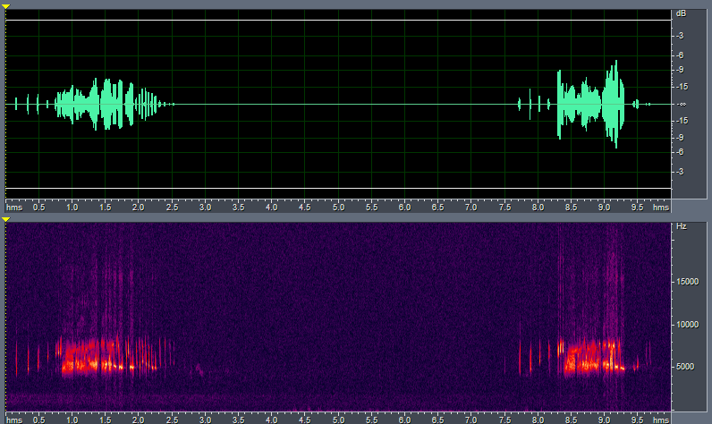The height and width of the screenshot is (424, 712).
Task: Click 4.0 on the waveform time ruler
Action: 272,207
